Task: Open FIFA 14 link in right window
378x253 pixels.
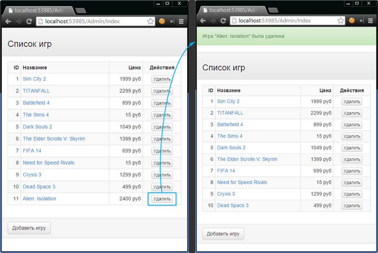Action: [x=226, y=171]
